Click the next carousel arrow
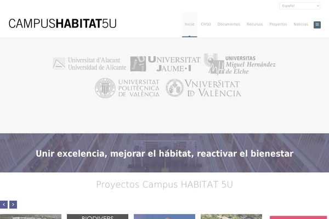This screenshot has width=329, height=219. click(13, 205)
